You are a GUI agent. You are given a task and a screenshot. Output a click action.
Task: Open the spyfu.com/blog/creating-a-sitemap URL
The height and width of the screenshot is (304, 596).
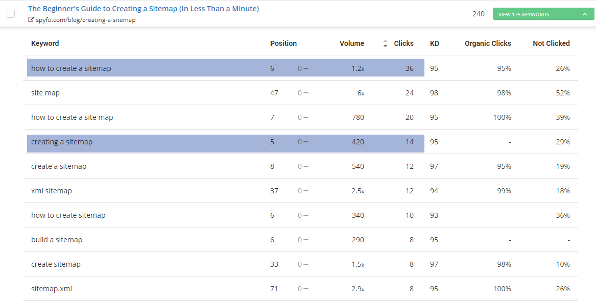[x=86, y=20]
